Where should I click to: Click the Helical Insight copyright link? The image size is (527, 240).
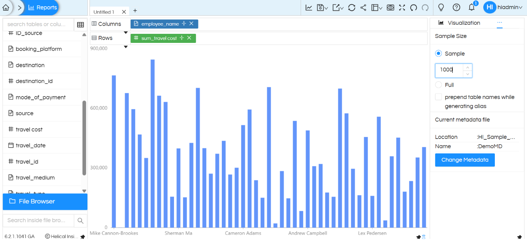(61, 236)
